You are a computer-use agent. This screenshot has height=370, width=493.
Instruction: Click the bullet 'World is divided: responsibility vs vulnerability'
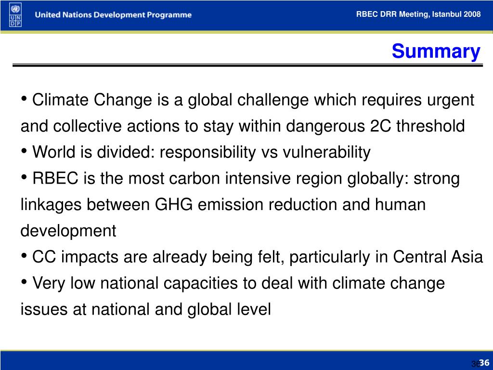click(195, 152)
